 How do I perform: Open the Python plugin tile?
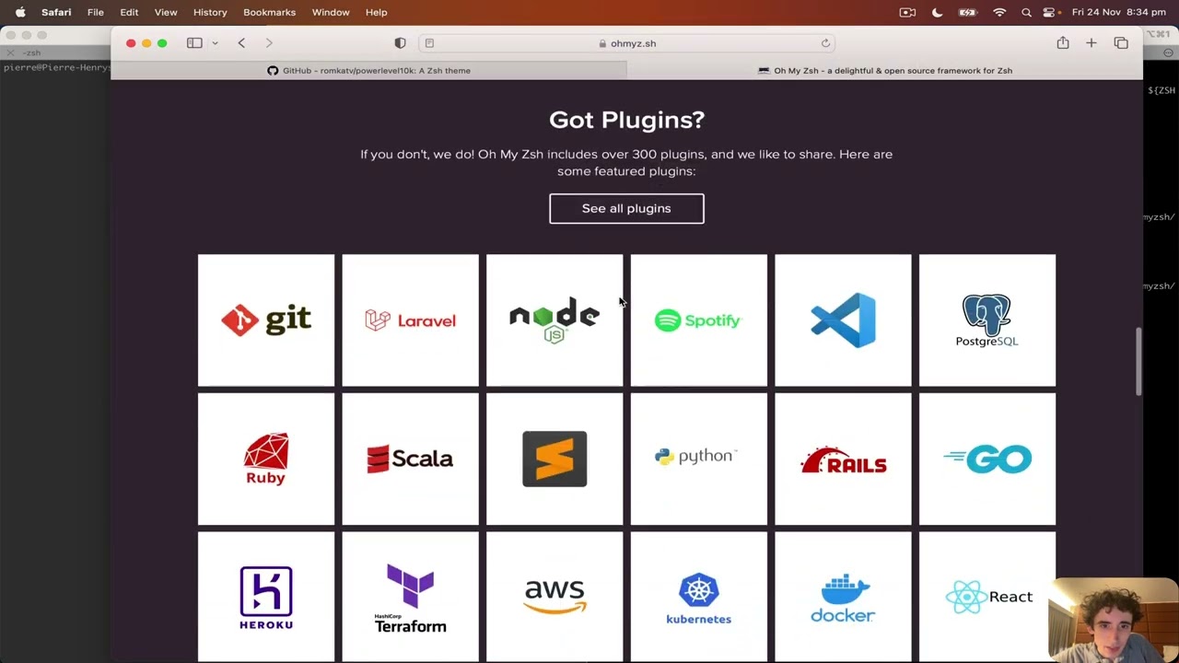coord(698,459)
